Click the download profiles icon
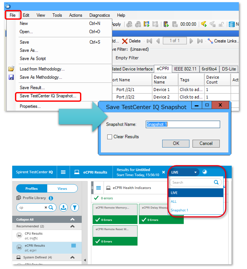 point(63,208)
